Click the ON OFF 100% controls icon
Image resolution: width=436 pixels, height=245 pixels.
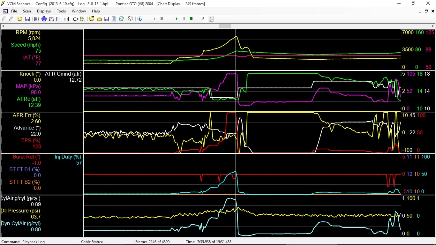[x=83, y=19]
